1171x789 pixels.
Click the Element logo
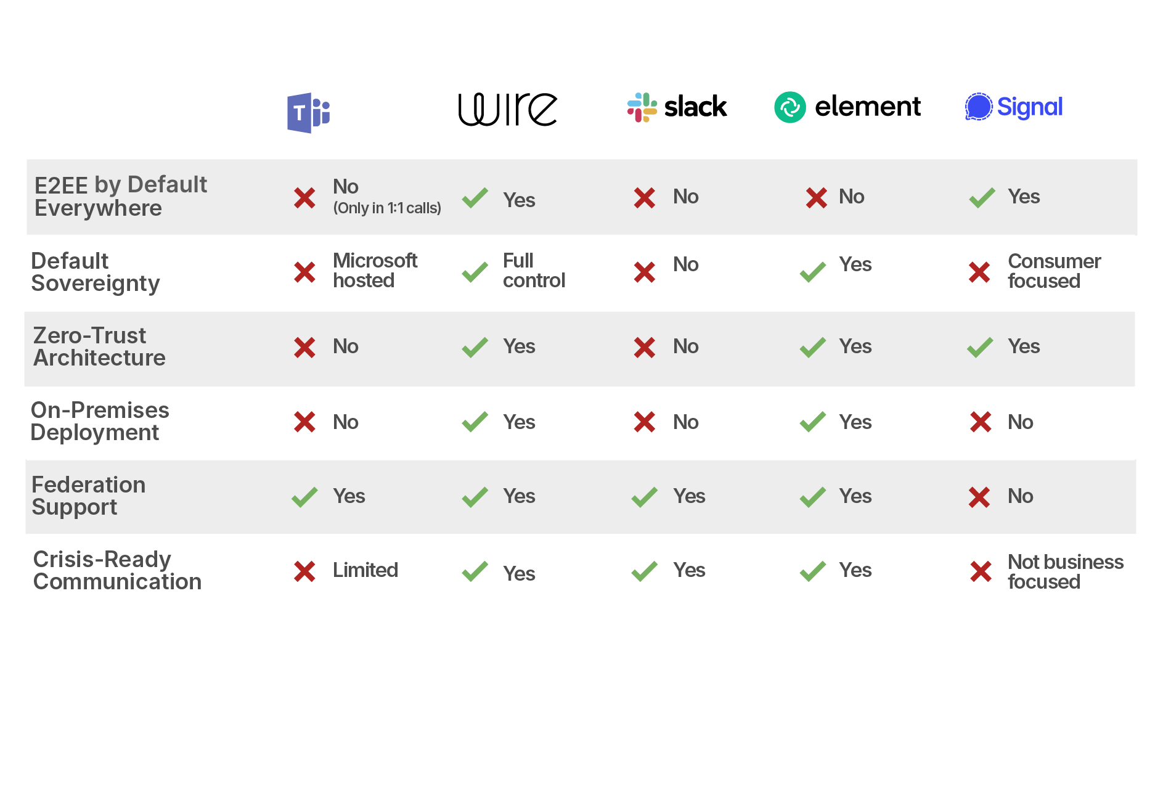click(x=847, y=107)
